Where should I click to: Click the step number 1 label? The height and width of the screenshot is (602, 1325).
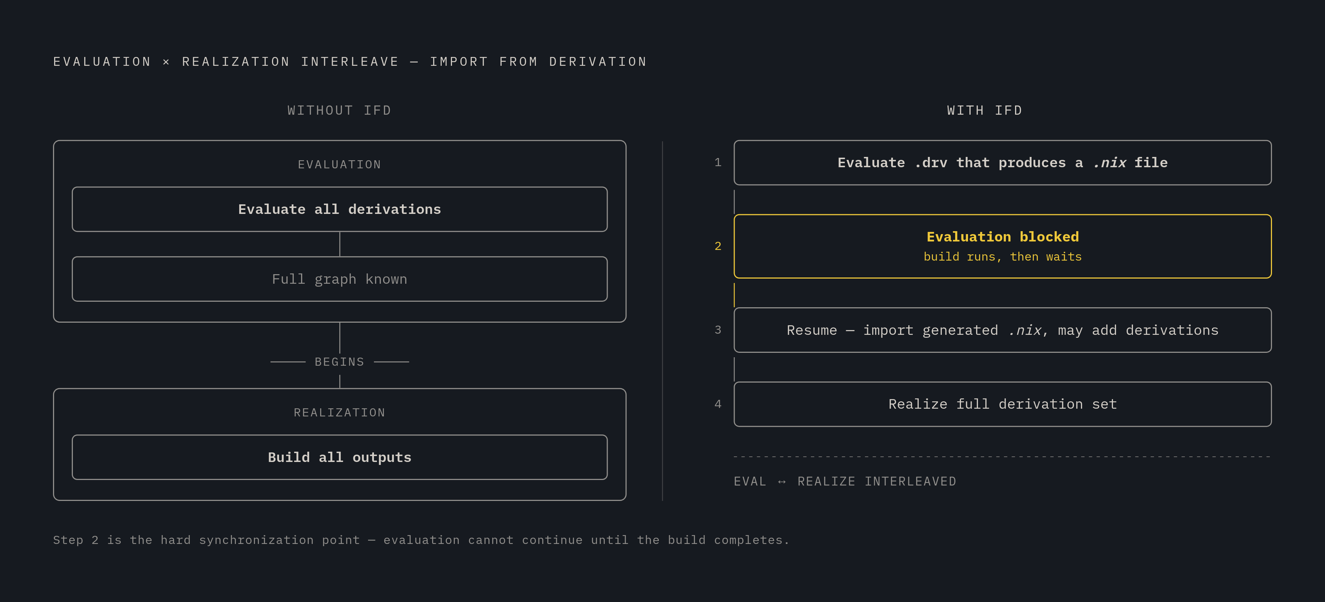coord(718,162)
